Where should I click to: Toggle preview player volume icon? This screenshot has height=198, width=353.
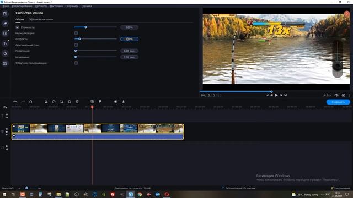click(336, 95)
